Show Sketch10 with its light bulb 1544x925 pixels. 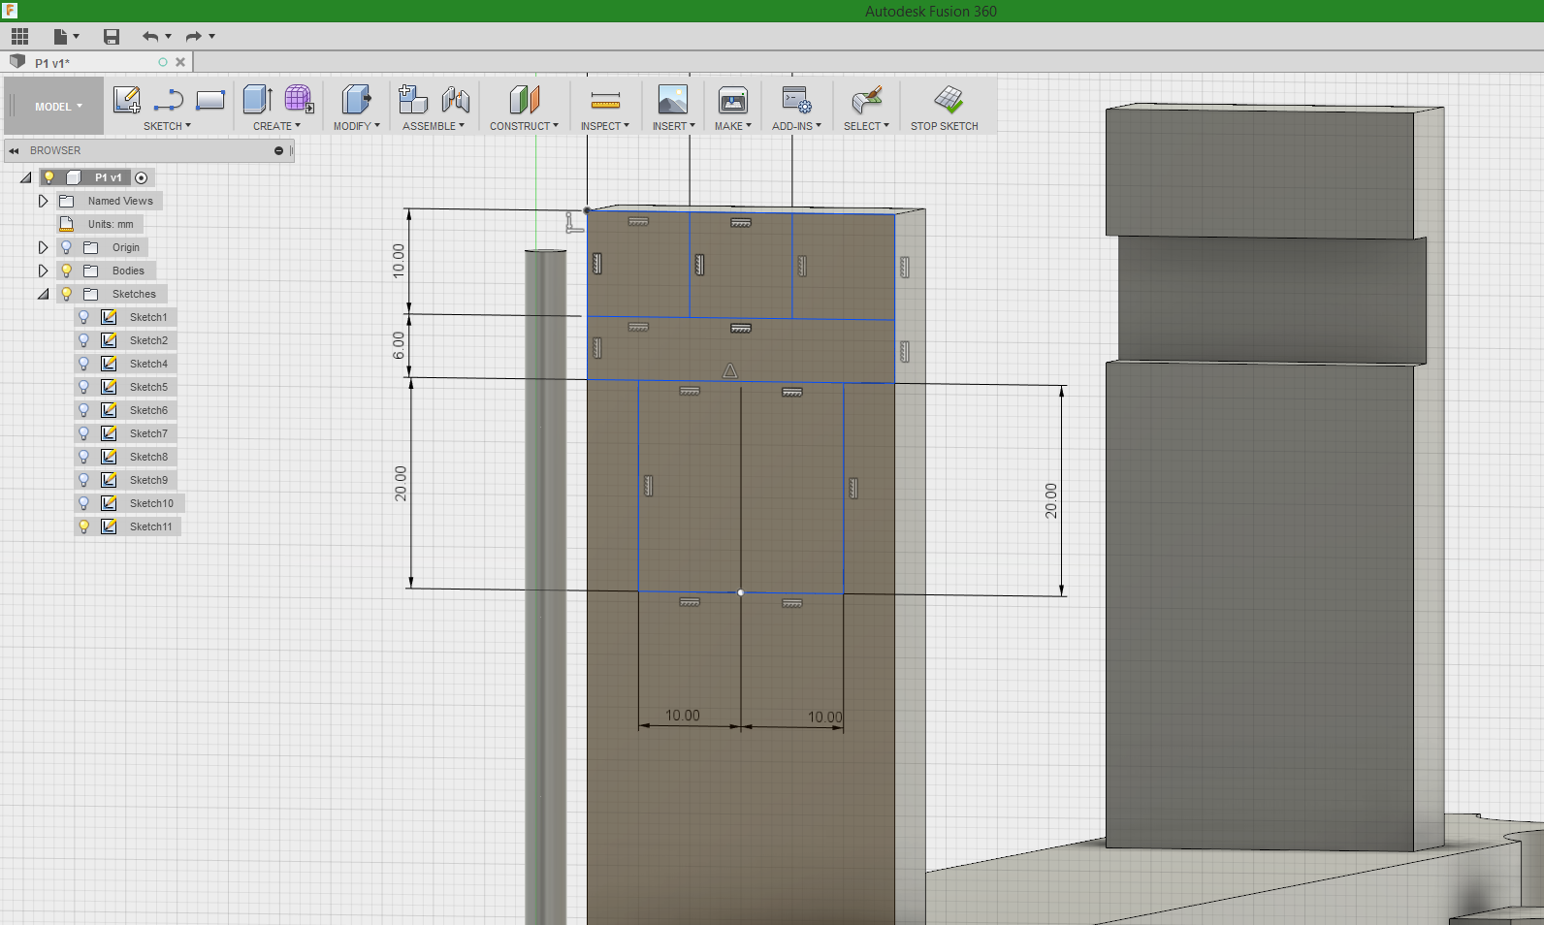(x=83, y=503)
